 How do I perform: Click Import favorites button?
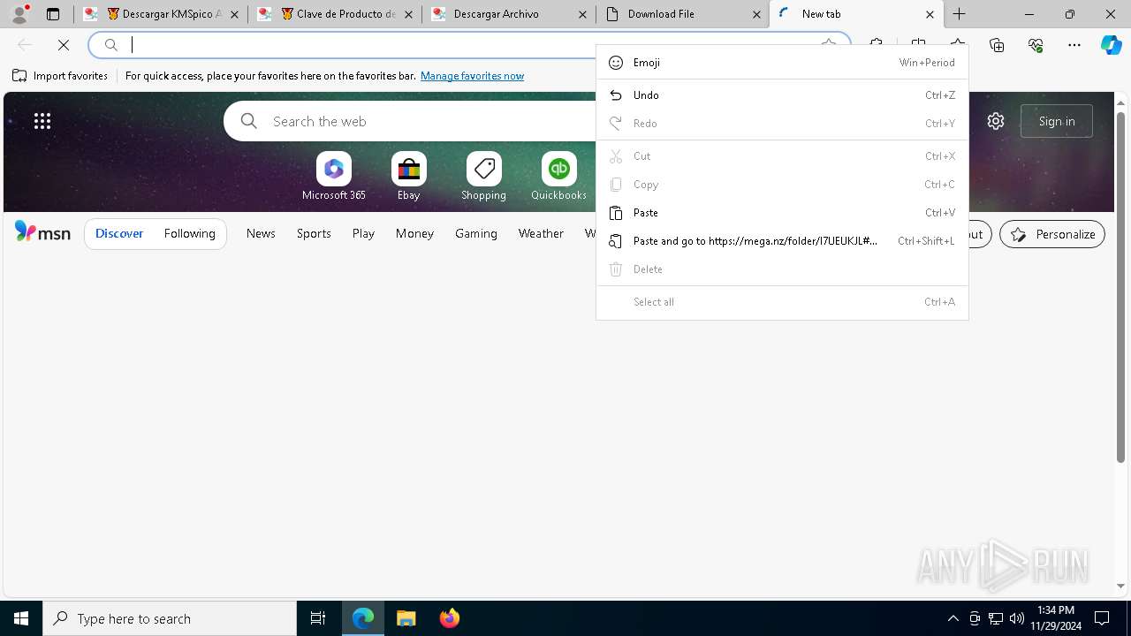tap(60, 76)
